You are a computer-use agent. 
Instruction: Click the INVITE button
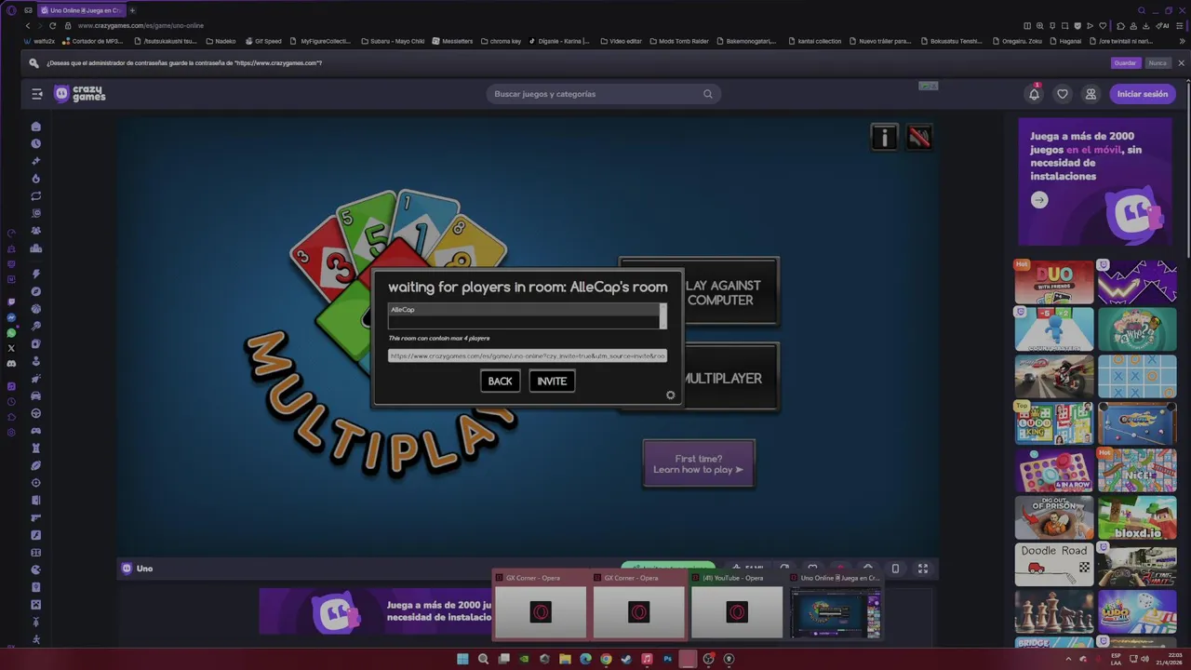[x=552, y=381]
